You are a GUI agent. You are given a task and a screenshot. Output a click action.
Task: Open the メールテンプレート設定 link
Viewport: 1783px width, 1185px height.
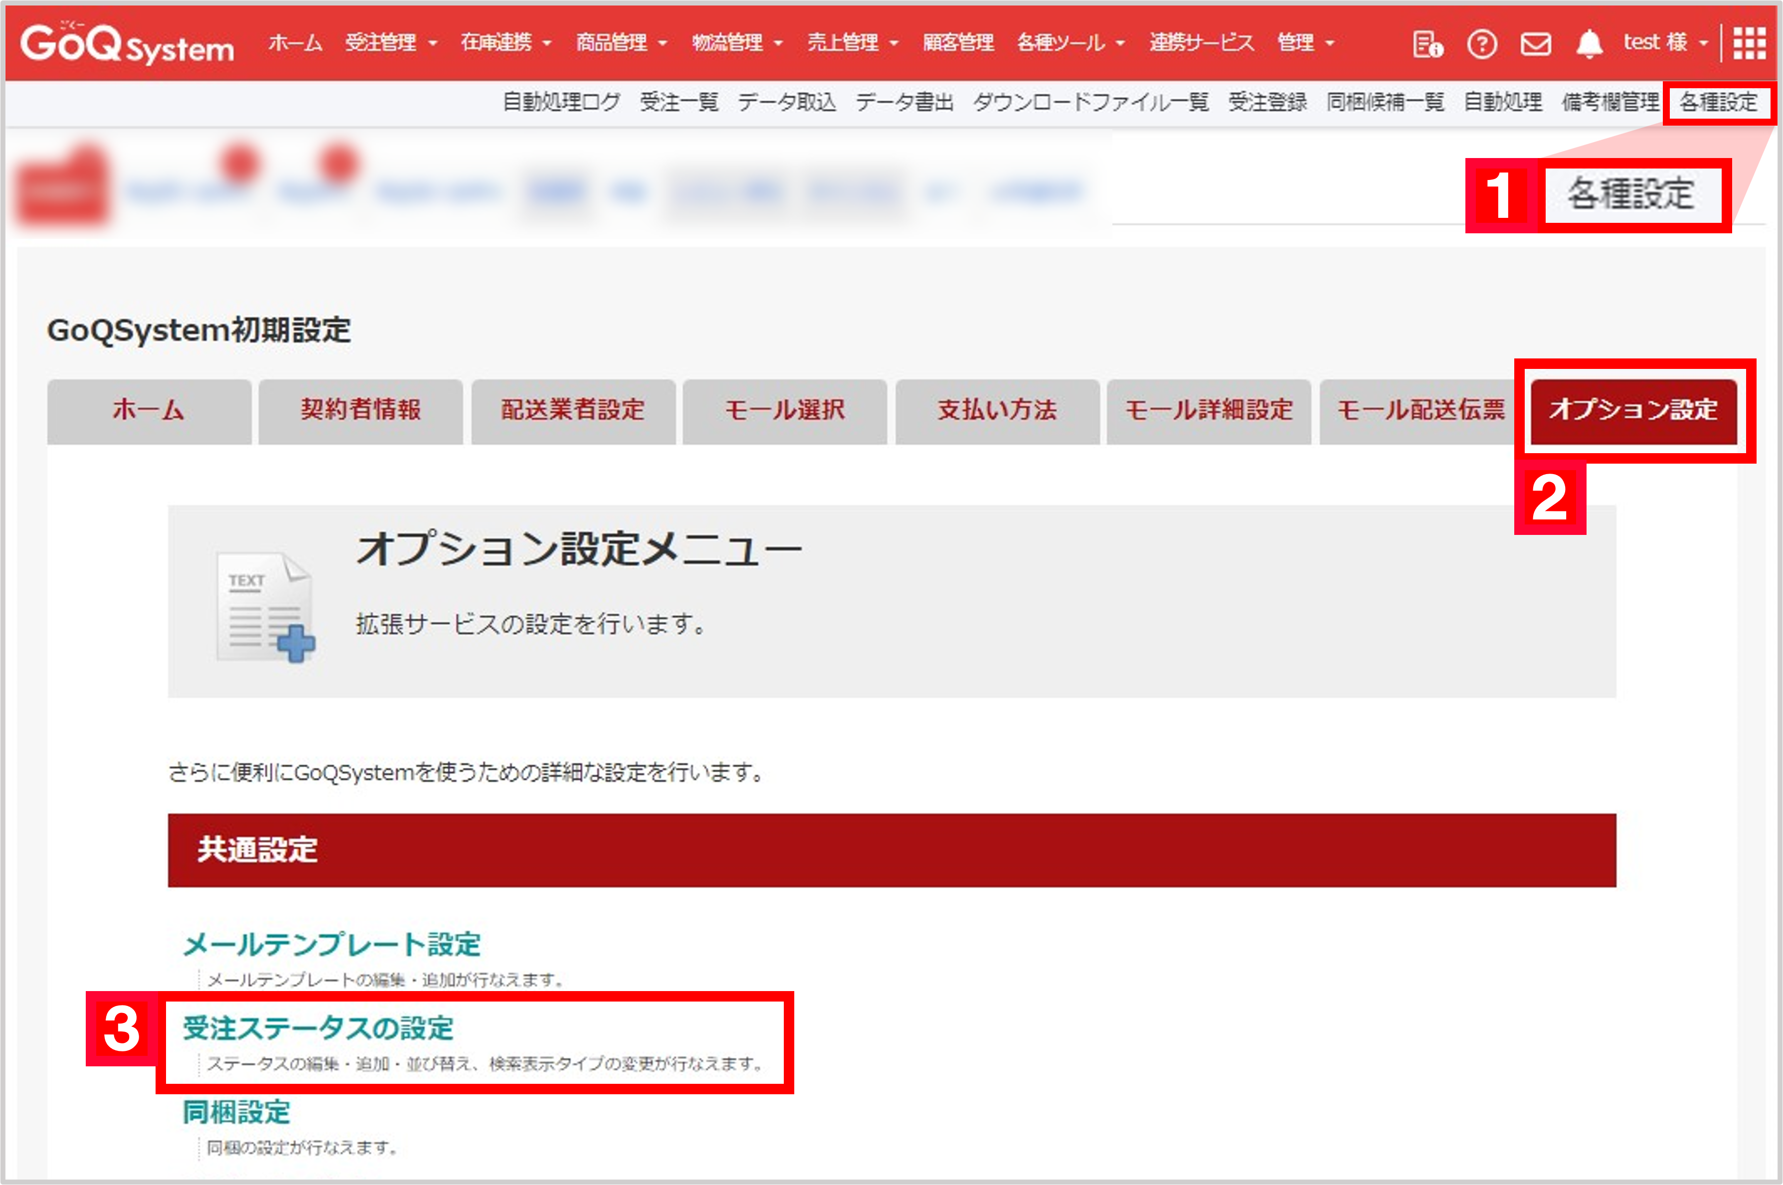332,945
